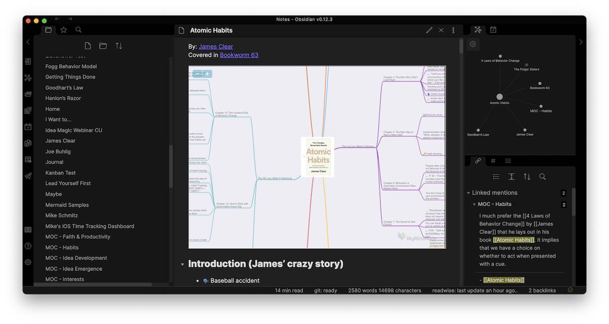Click the stacked cards ribbon icon
Viewport: 609px width, 324px height.
coord(28,94)
